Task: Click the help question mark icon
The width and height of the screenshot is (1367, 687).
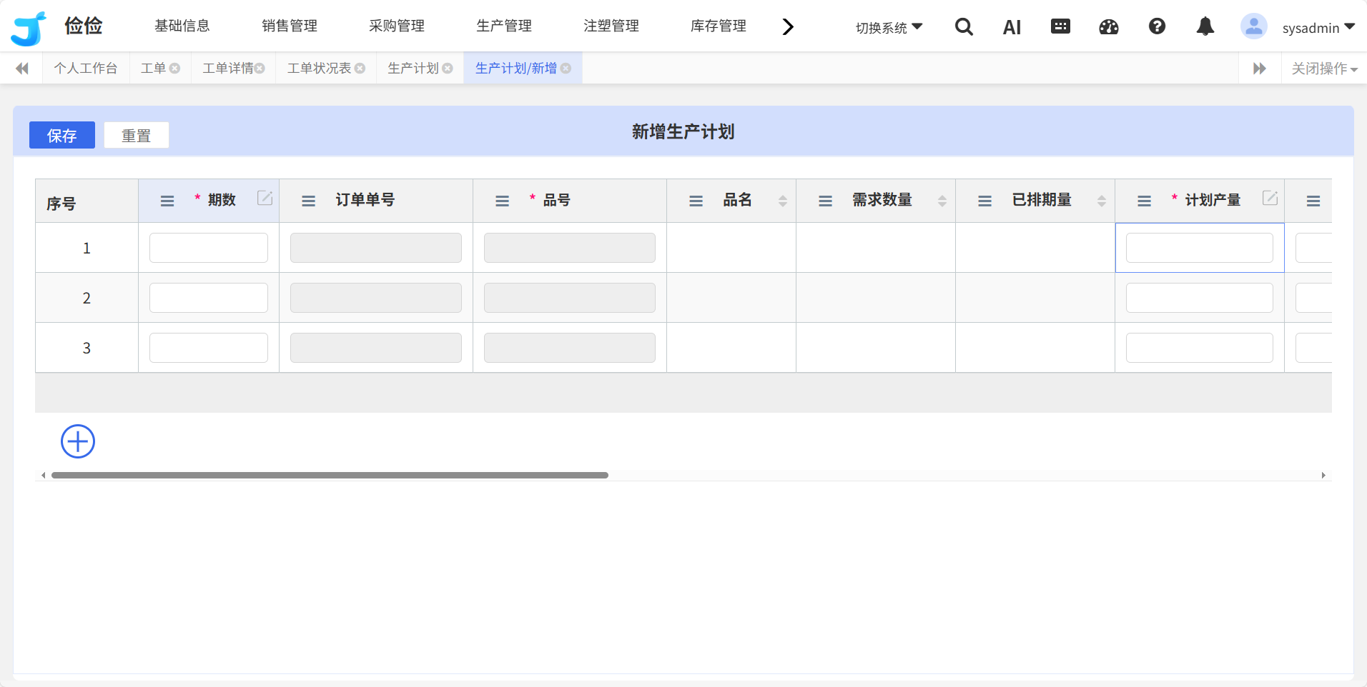Action: coord(1157,27)
